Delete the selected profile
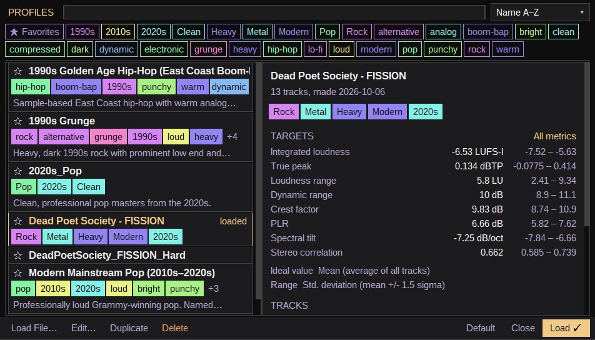Viewport: 595px width, 340px height. tap(175, 328)
